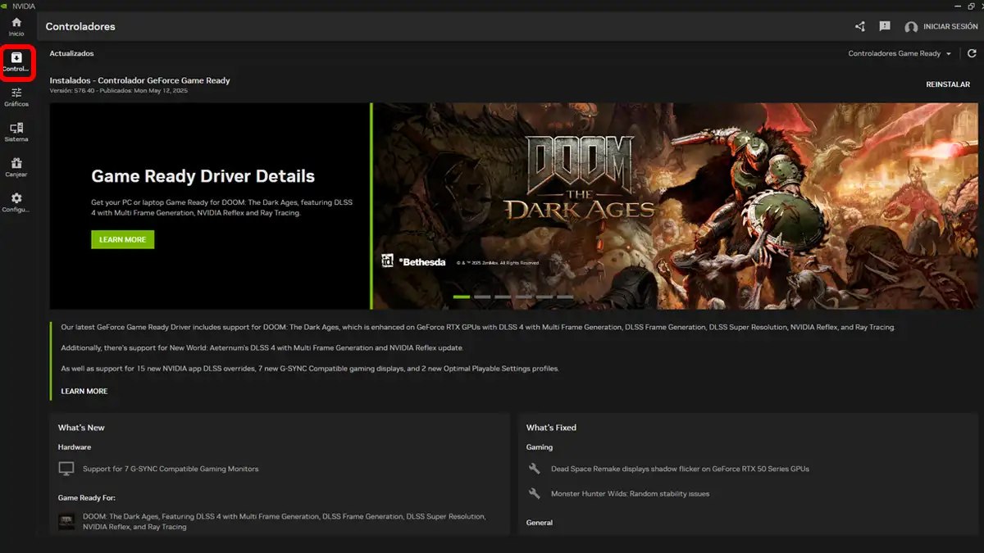Open the Controladores Game Ready dropdown
The height and width of the screenshot is (553, 984).
point(900,53)
